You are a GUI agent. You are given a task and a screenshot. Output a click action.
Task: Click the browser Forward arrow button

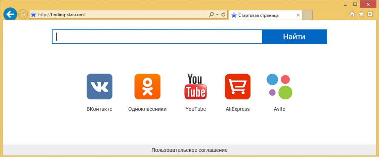coord(23,14)
